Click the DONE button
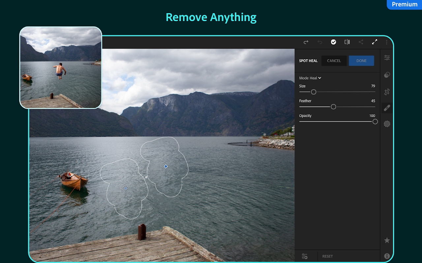 point(361,61)
